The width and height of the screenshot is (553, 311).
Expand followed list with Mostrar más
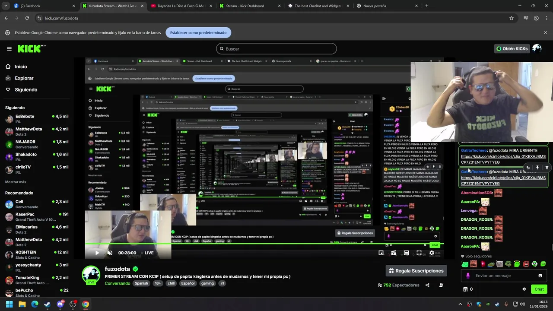(x=16, y=182)
